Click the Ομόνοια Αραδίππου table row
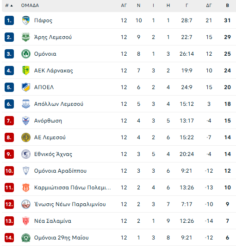 pos(119,171)
